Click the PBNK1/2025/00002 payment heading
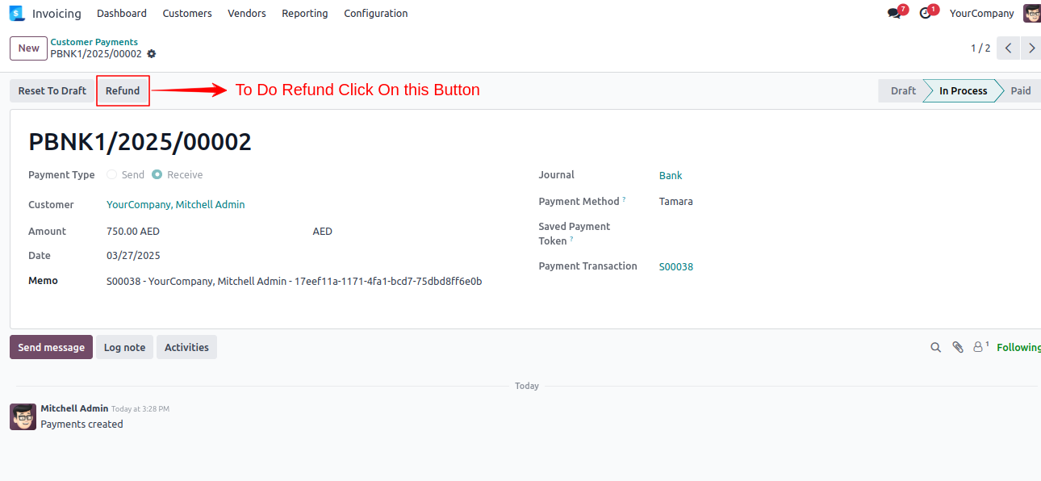The width and height of the screenshot is (1041, 481). pos(140,142)
